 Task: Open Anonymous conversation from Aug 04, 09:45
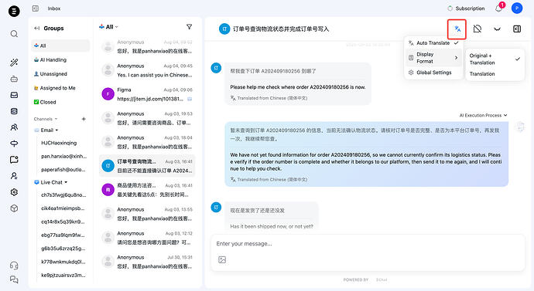coord(147,70)
